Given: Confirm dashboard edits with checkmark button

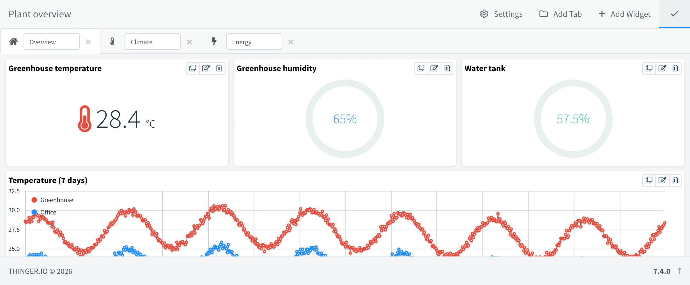Looking at the screenshot, I should tap(675, 14).
